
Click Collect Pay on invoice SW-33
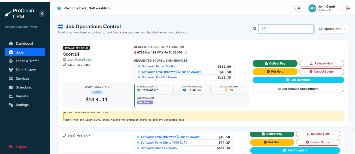[275, 63]
